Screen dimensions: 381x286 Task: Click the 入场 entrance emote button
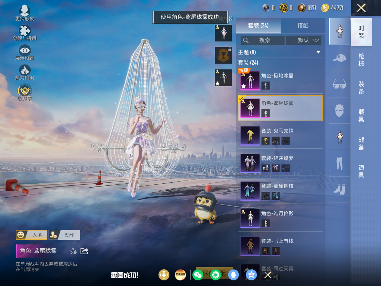(32, 235)
